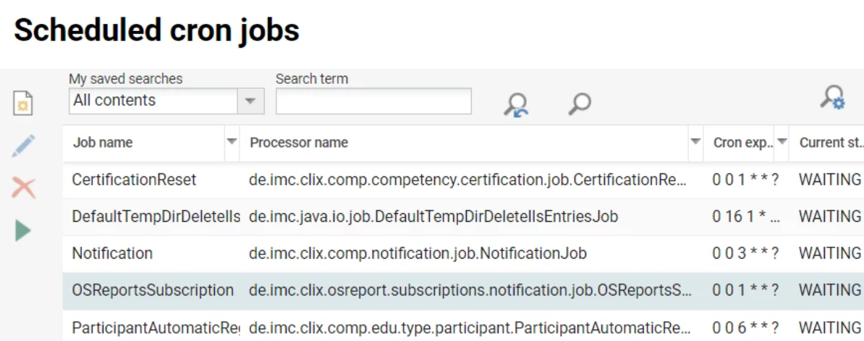Expand the Processor name column menu arrow

pyautogui.click(x=695, y=142)
